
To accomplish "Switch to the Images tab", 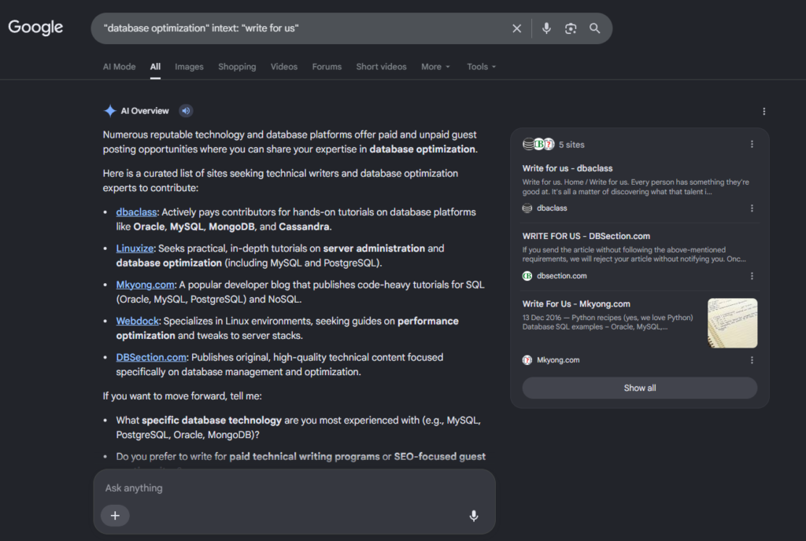I will 189,67.
